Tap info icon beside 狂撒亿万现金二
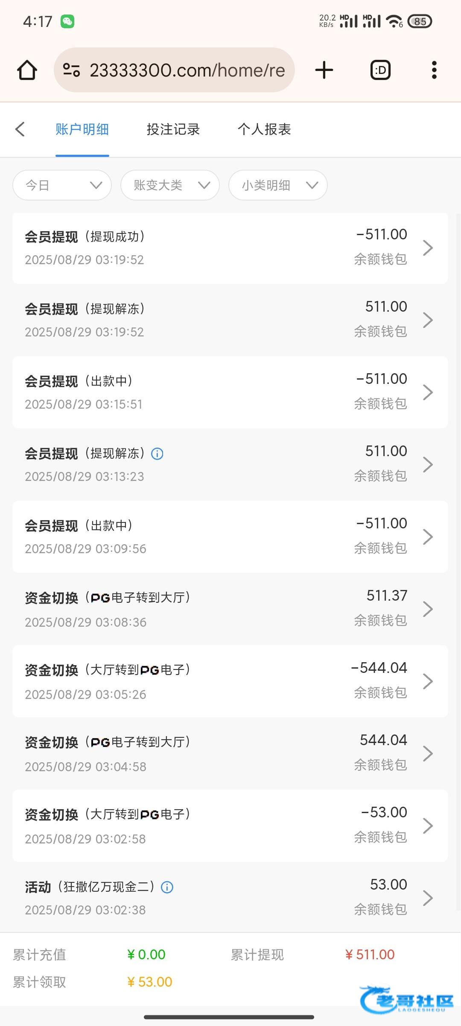The image size is (461, 1026). [167, 887]
